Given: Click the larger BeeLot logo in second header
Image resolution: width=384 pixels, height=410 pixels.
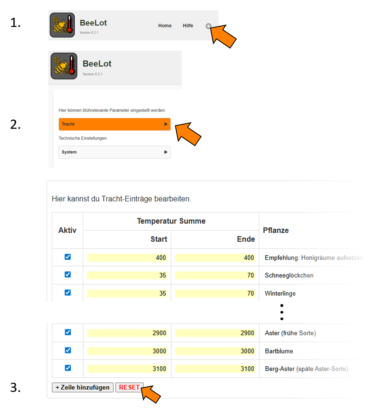Looking at the screenshot, I should pyautogui.click(x=64, y=66).
